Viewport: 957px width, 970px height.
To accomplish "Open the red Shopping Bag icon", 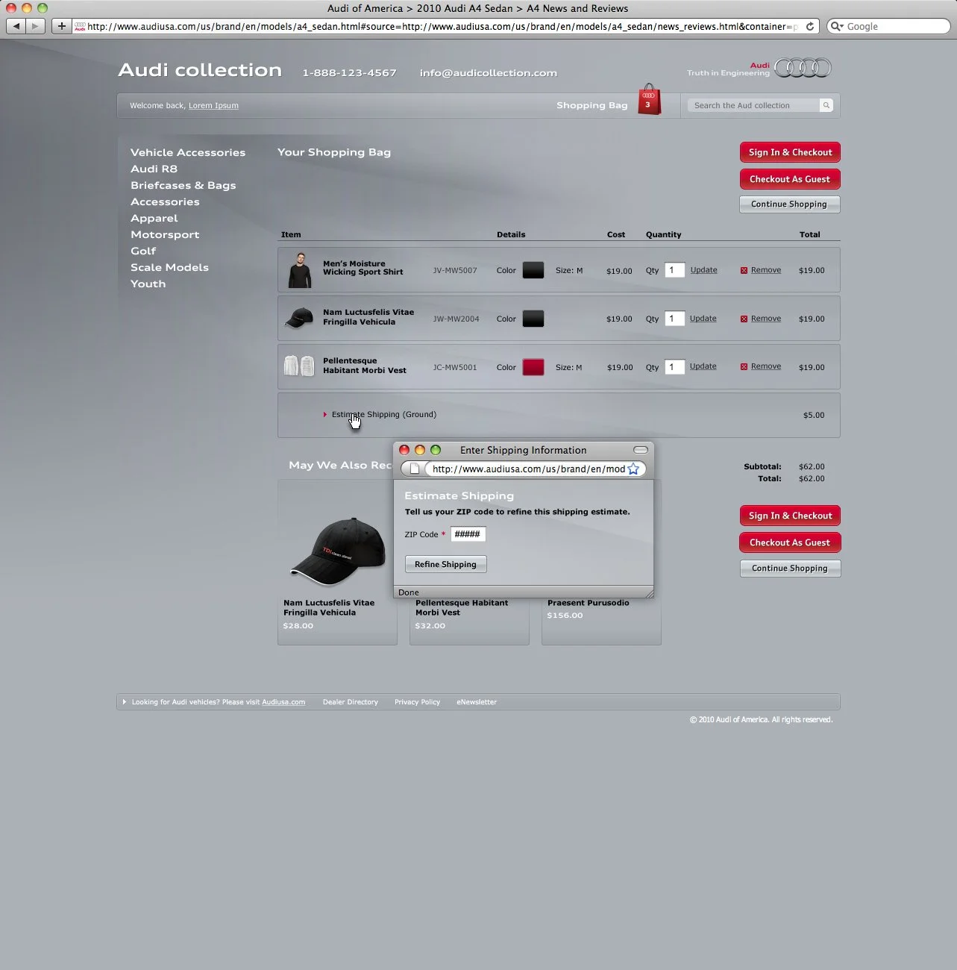I will click(x=649, y=99).
